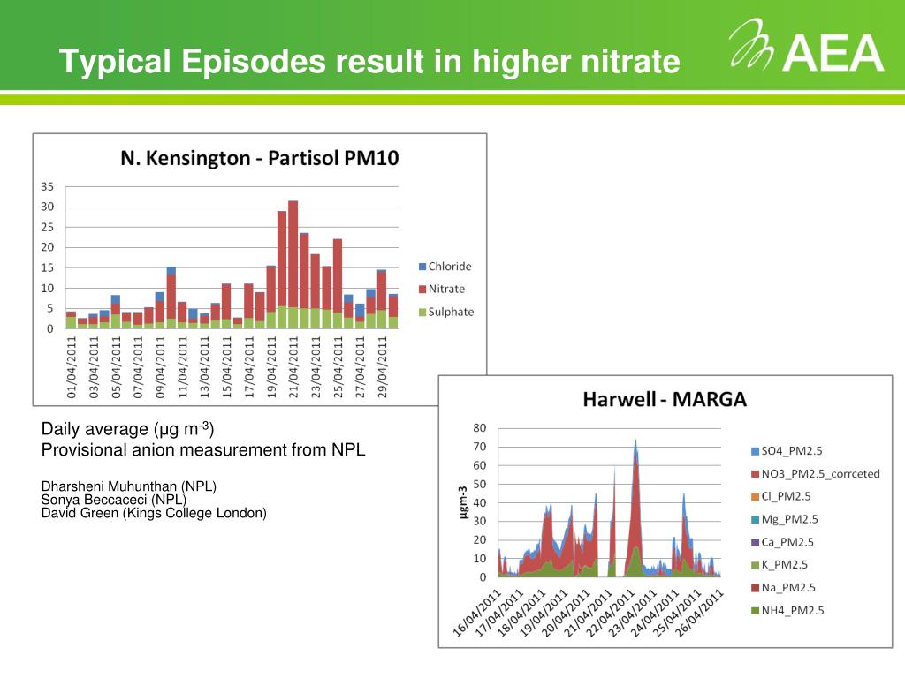Select the slide title 'Typical Episodes result in higher nitrate'

point(369,61)
